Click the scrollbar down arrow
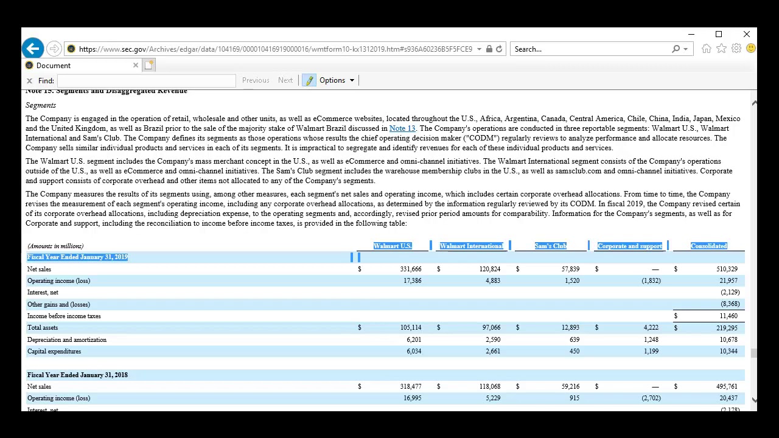Screen dimensions: 779x438 754,400
